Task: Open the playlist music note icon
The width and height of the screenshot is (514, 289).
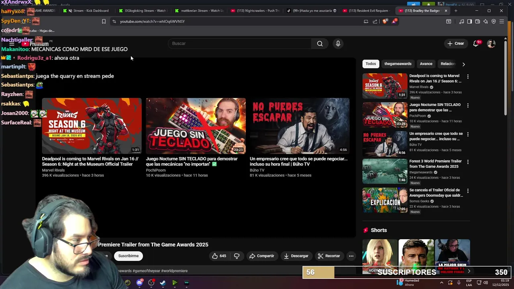Action: (461, 21)
